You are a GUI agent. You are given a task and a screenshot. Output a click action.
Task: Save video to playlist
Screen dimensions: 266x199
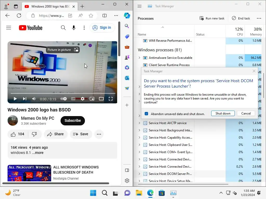coord(81,134)
